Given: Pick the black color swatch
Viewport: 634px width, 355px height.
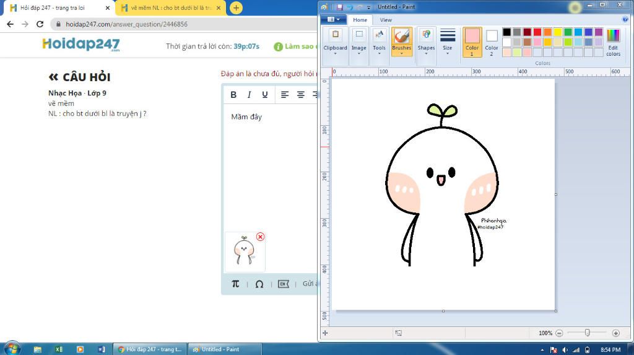Looking at the screenshot, I should tap(506, 32).
